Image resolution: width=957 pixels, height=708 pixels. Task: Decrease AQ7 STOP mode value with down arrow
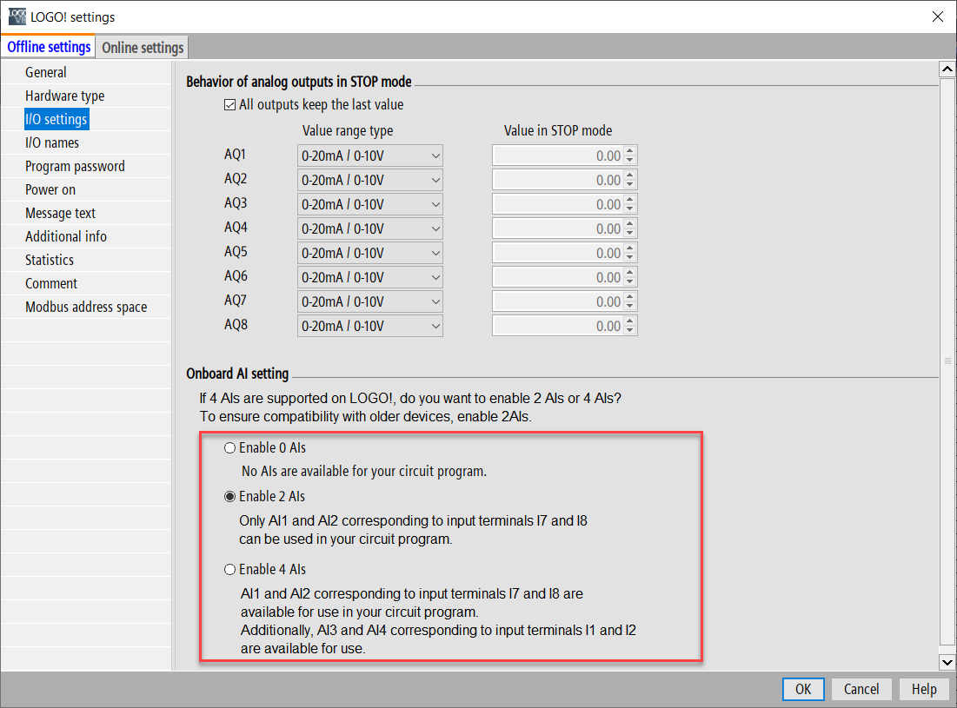[x=630, y=308]
